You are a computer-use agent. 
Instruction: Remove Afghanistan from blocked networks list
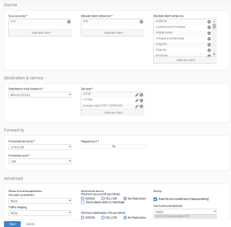pos(209,33)
